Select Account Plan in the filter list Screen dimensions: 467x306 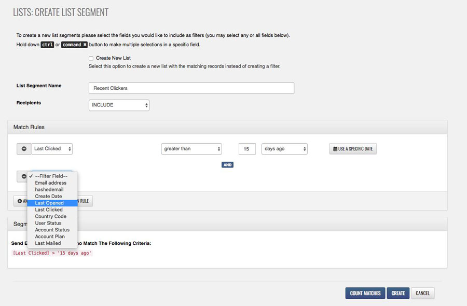coord(50,237)
